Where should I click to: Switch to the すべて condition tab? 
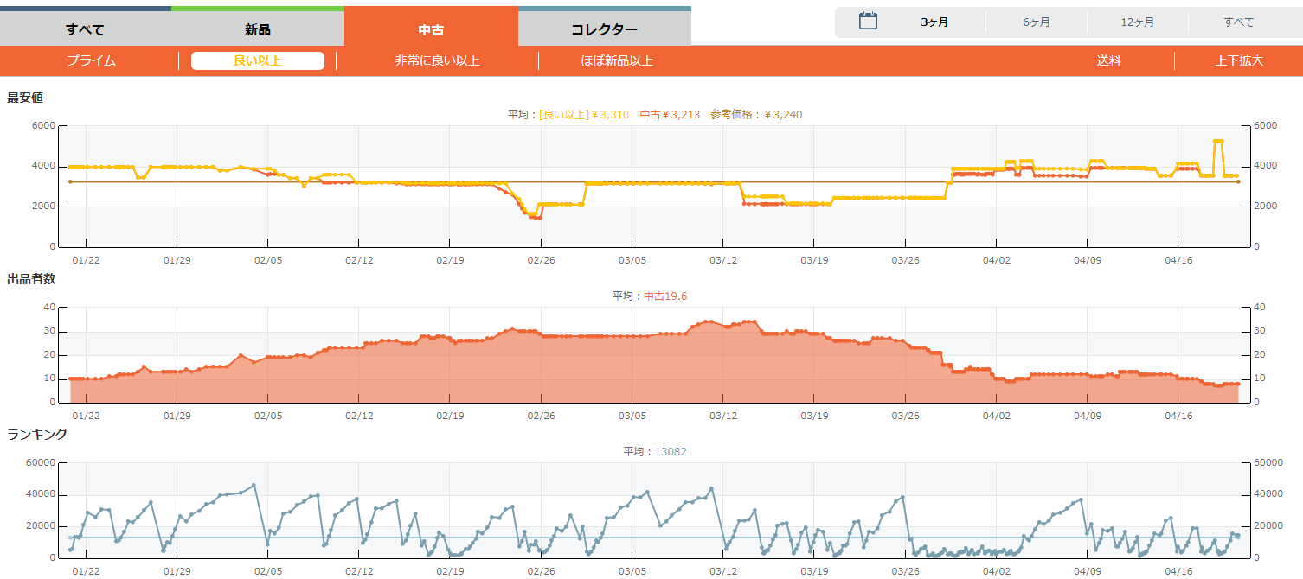(85, 29)
